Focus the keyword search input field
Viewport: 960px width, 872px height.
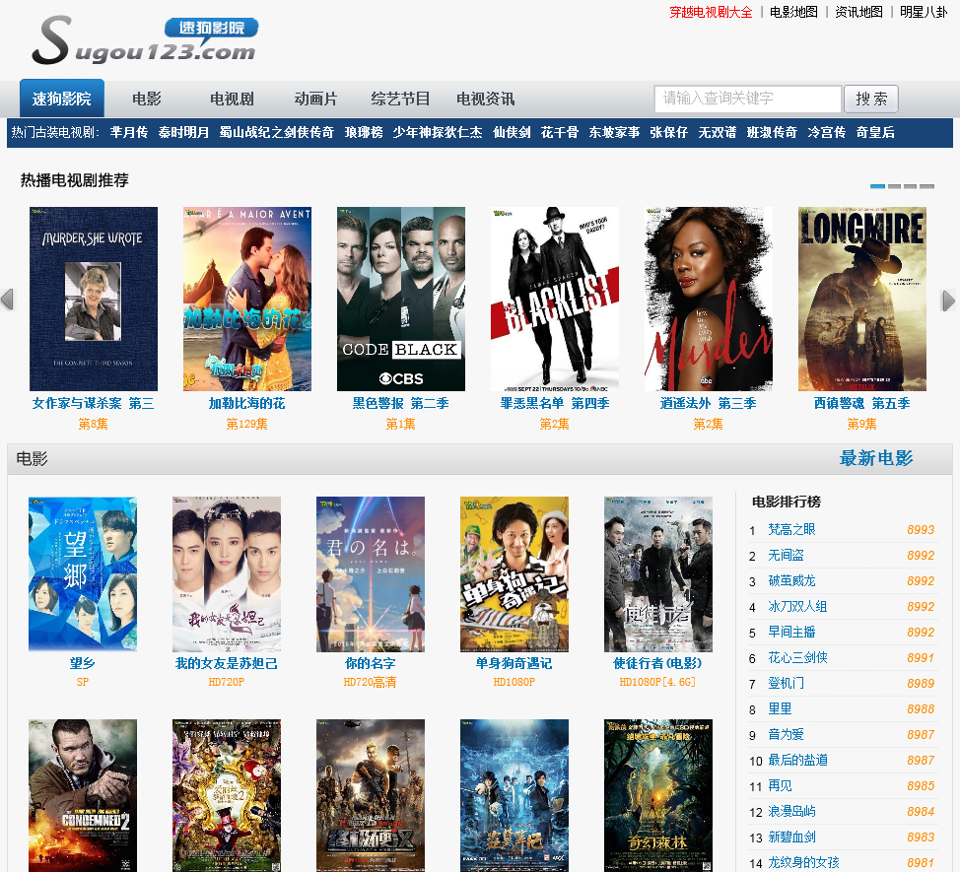(748, 99)
